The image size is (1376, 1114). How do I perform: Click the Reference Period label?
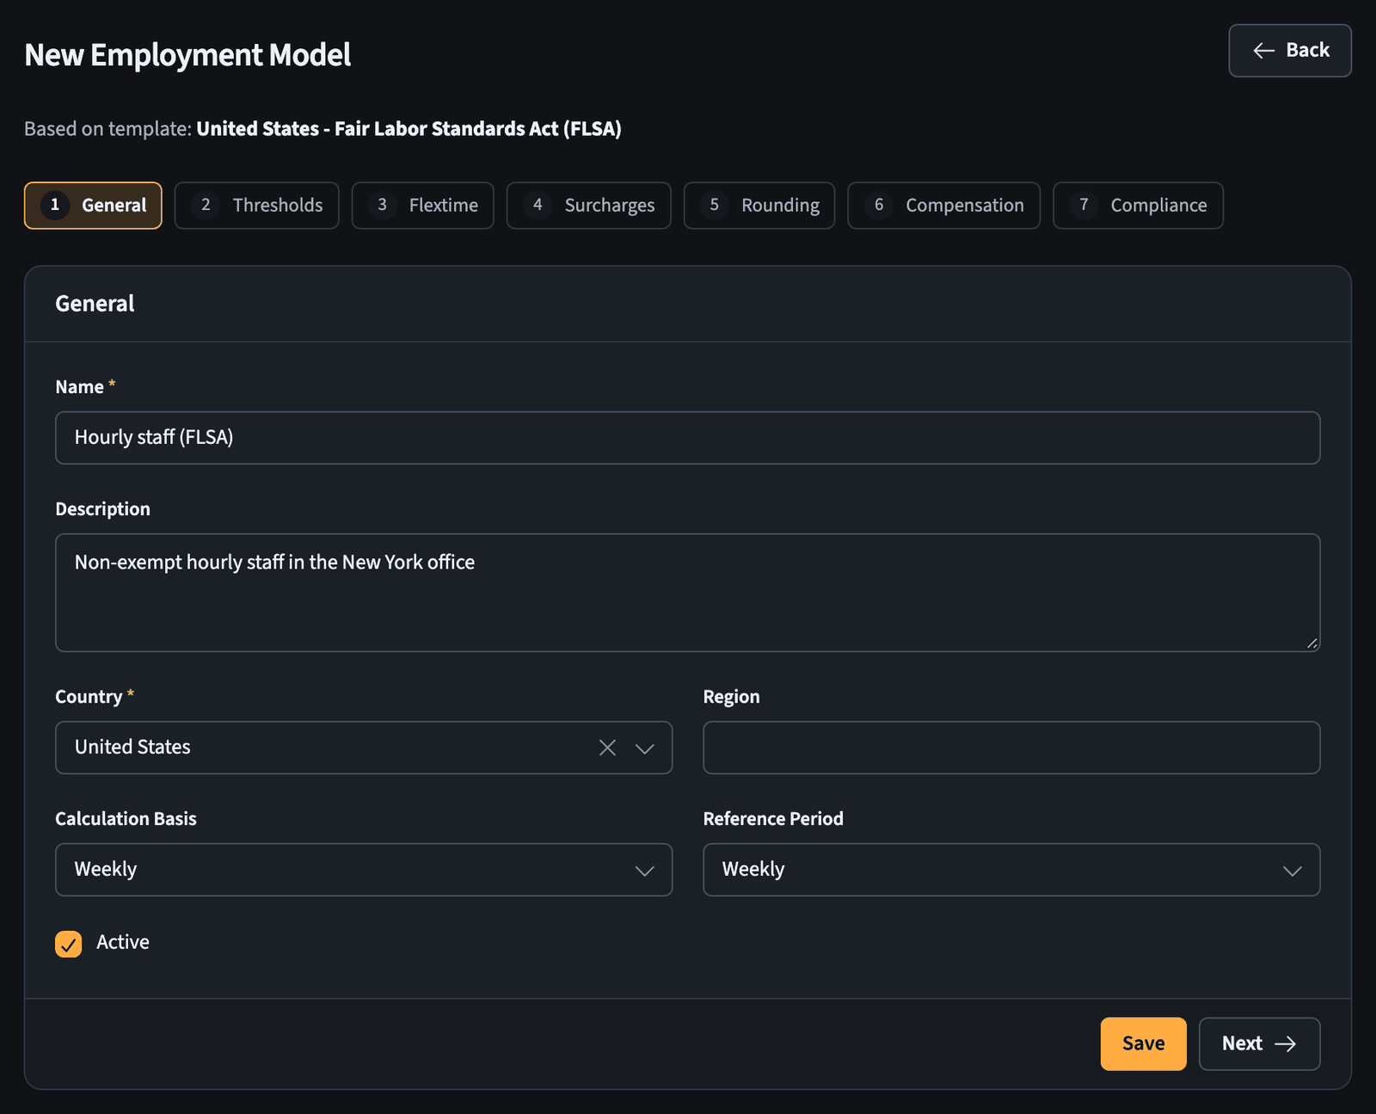[x=773, y=819]
